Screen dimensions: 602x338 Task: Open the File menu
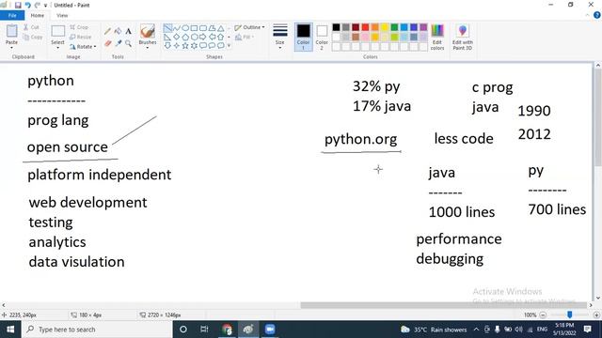point(12,15)
